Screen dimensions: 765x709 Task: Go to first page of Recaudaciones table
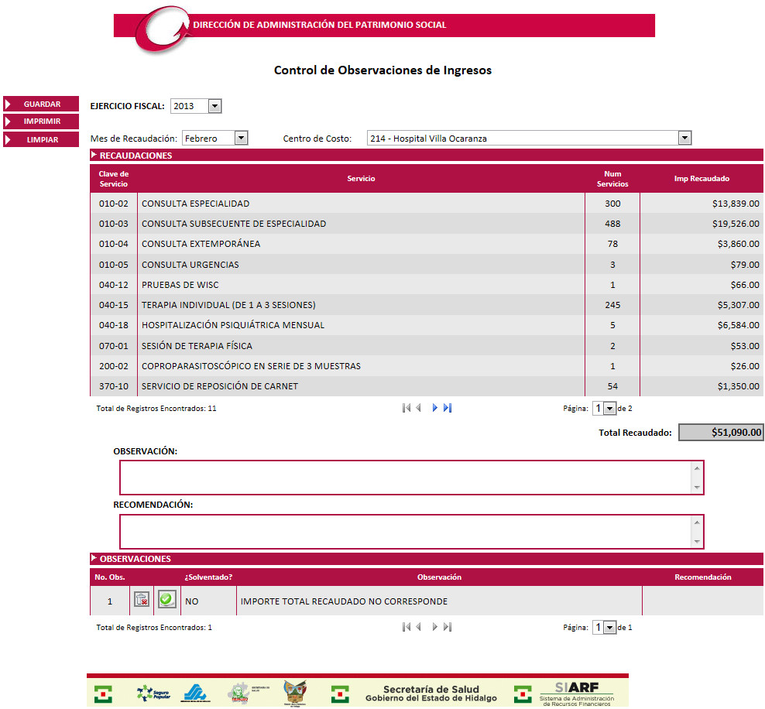(x=406, y=408)
